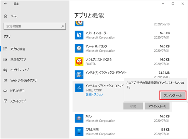Click Web サイト用のアプリ sidebar icon
Image resolution: width=188 pixels, height=139 pixels.
[x=5, y=80]
